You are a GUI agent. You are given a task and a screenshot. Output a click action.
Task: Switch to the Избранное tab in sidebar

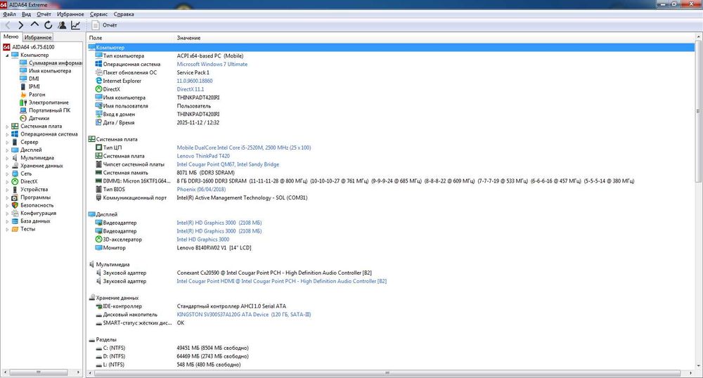pos(38,38)
